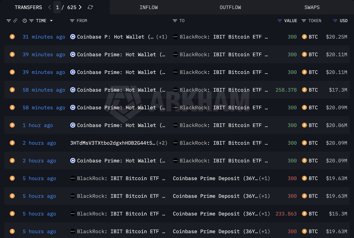The width and height of the screenshot is (354, 238).
Task: Expand the (+2) beside address 3HTdMsV3TXtbo2dgxhHDB2G44t5
Action: 162,143
